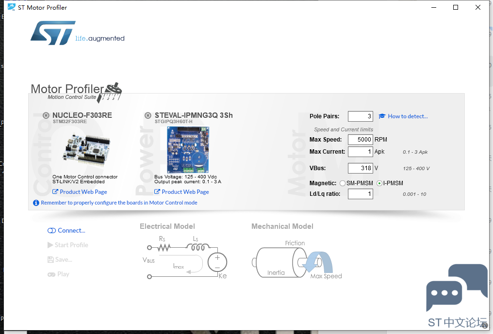Open Product Web Page for the NUCLEO-F303RE
This screenshot has width=493, height=334.
point(83,192)
